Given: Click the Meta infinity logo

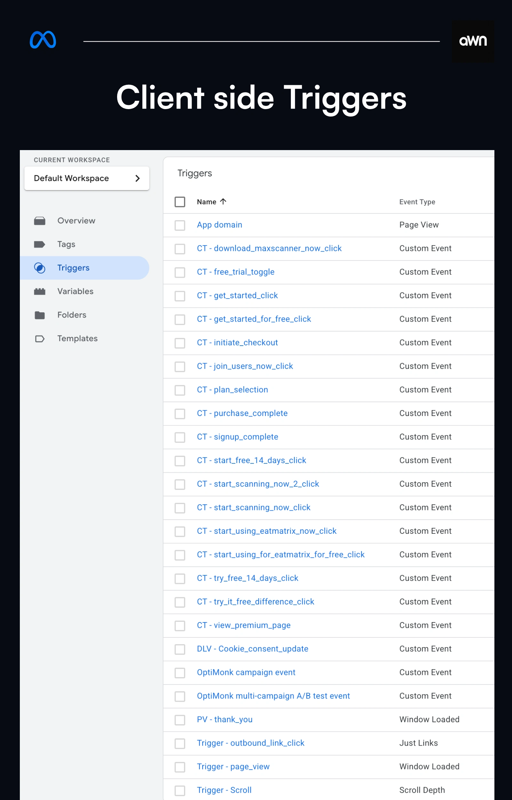Looking at the screenshot, I should 43,40.
